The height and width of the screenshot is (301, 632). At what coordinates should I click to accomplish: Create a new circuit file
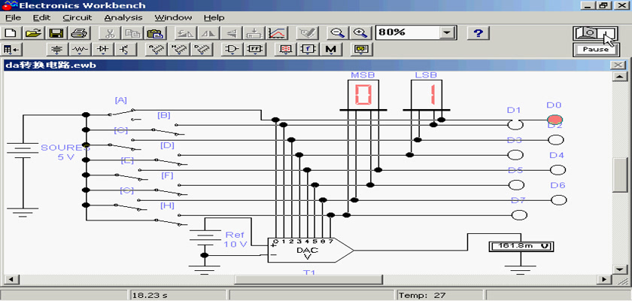pyautogui.click(x=12, y=32)
